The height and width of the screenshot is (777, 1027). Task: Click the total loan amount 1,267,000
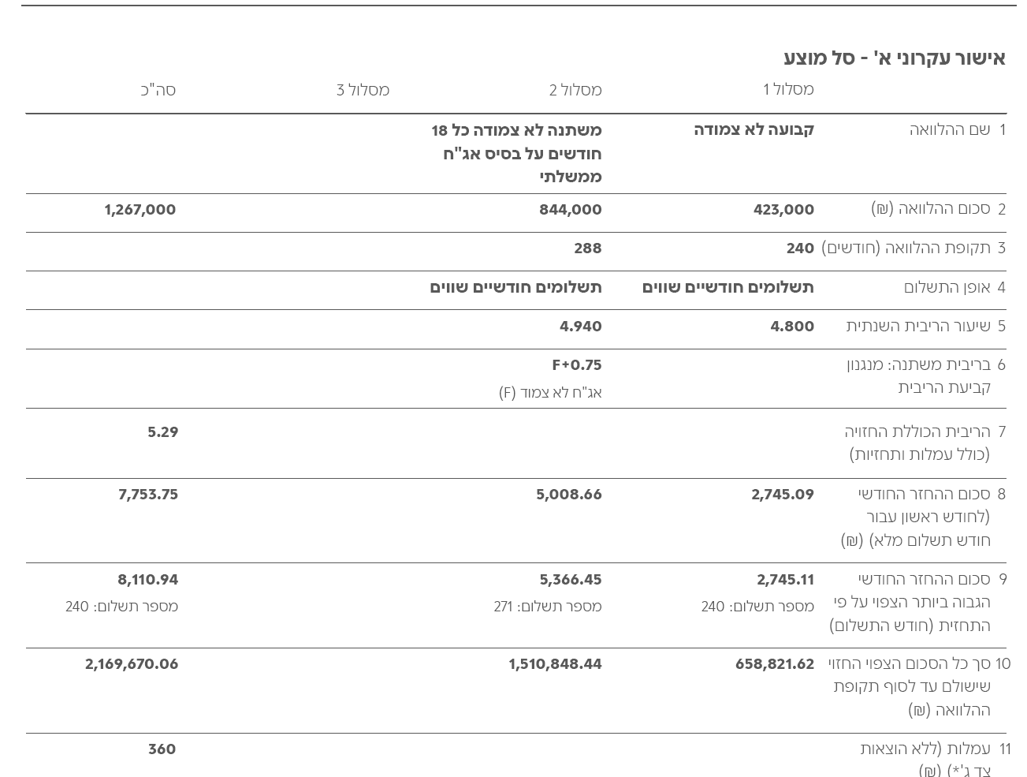click(x=140, y=210)
